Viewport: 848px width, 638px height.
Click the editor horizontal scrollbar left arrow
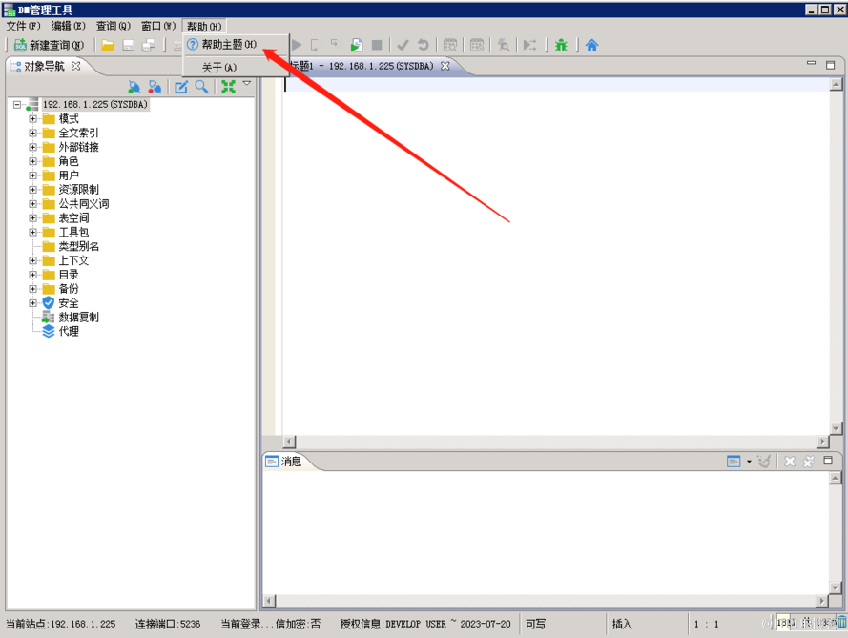tap(289, 442)
